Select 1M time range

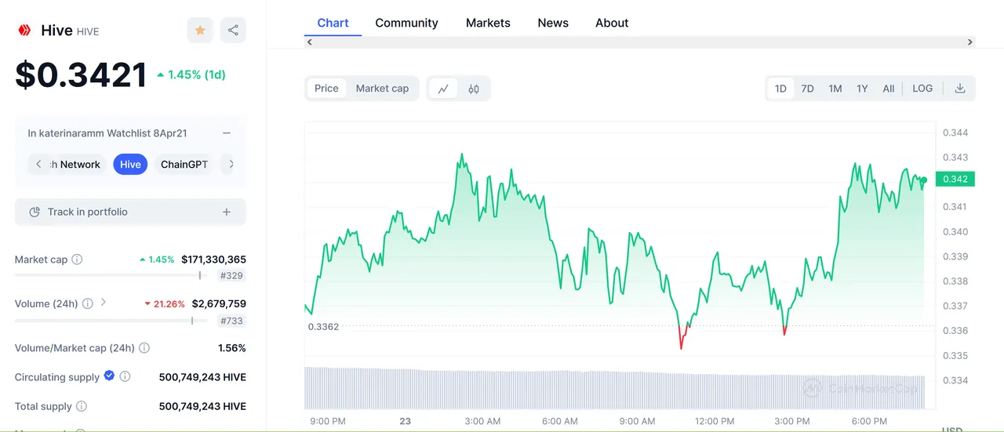[835, 89]
